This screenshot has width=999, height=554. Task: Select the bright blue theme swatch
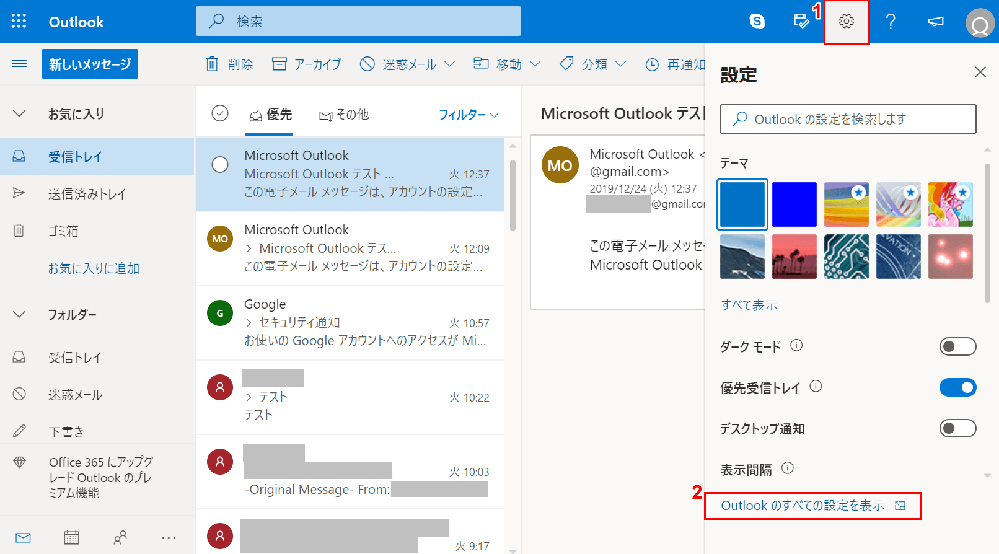794,204
